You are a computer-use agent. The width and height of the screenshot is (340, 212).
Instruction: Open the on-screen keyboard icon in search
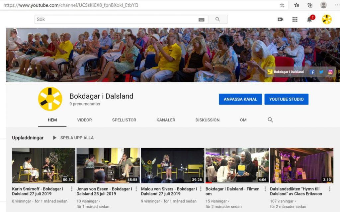pos(201,20)
